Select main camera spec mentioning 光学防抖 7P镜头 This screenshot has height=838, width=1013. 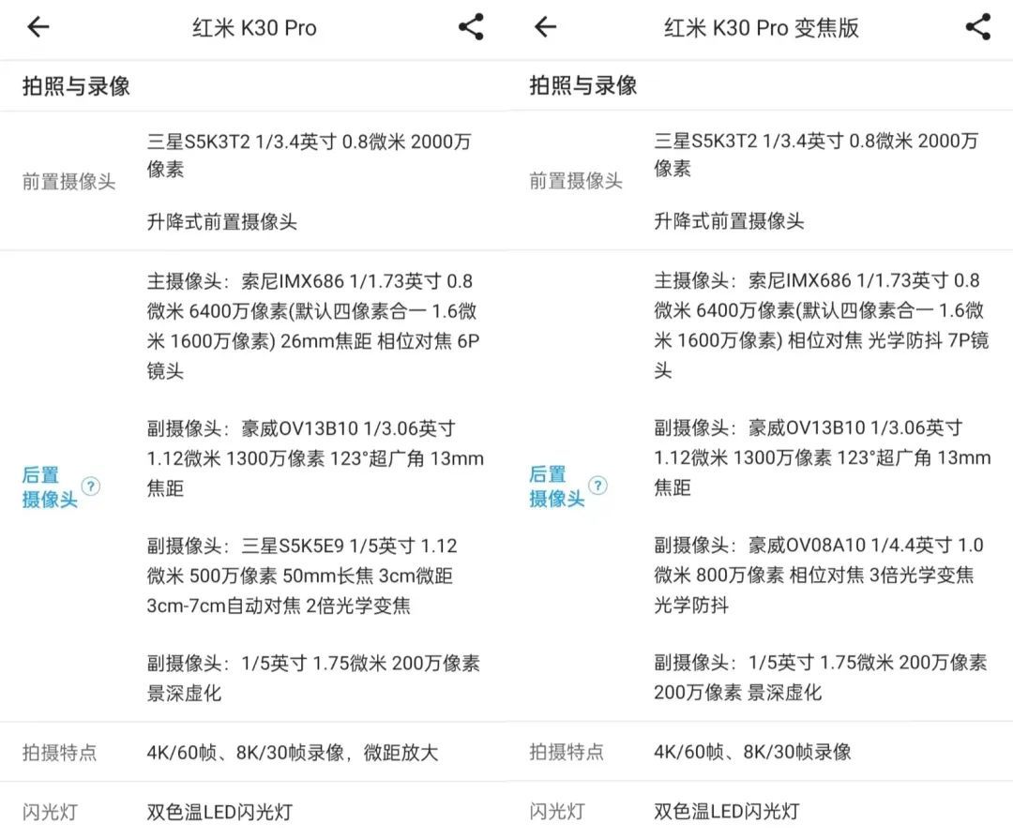pyautogui.click(x=821, y=325)
